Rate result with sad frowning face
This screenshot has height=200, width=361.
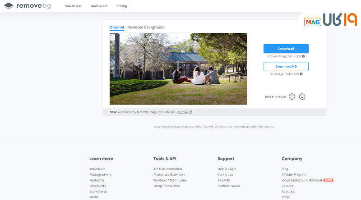302,96
